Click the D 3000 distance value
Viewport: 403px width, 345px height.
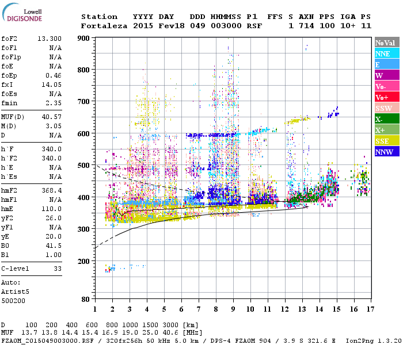[x=170, y=325]
